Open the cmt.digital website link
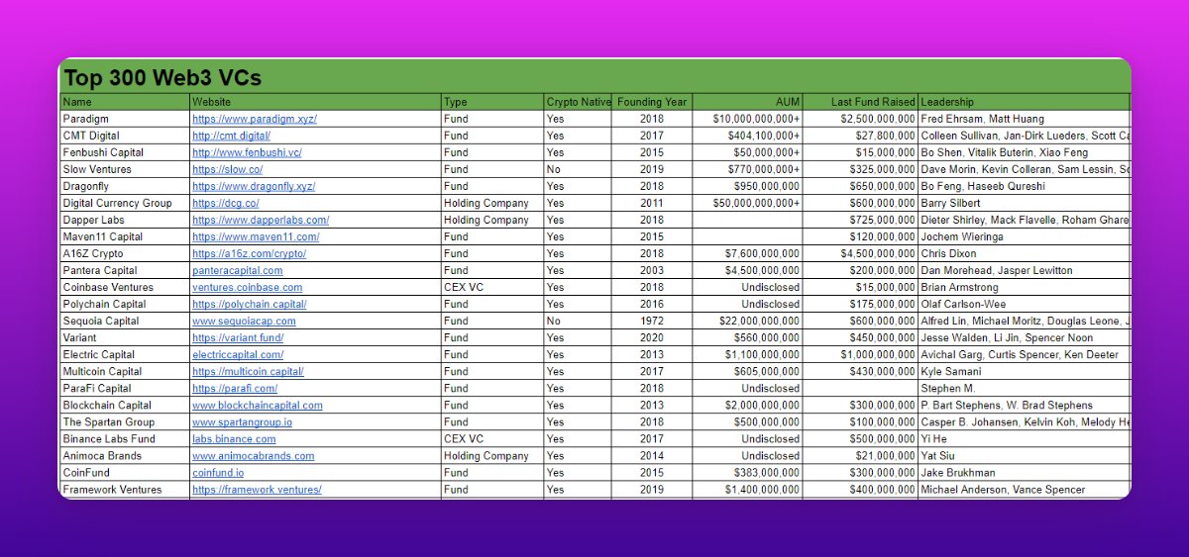 pyautogui.click(x=231, y=136)
